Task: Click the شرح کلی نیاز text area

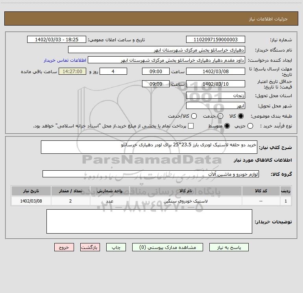Action: pyautogui.click(x=149, y=147)
